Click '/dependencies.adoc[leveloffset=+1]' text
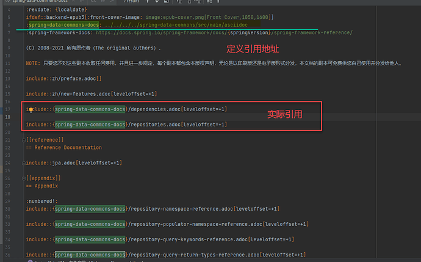This screenshot has width=421, height=262. [x=178, y=109]
